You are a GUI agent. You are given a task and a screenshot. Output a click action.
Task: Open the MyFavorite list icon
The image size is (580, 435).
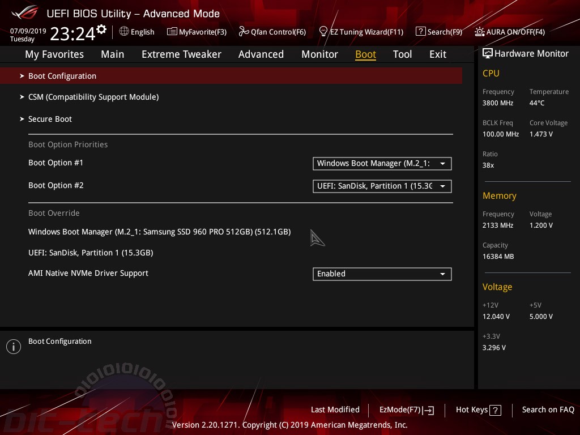172,32
